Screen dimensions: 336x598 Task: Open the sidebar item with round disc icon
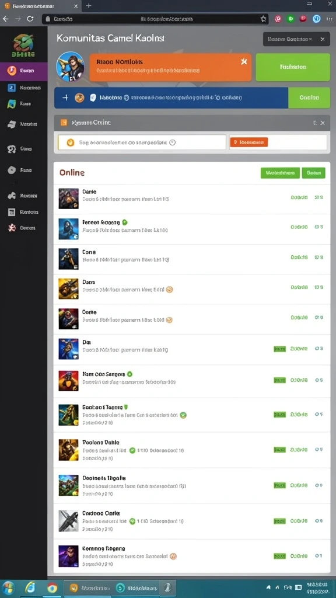[x=20, y=170]
